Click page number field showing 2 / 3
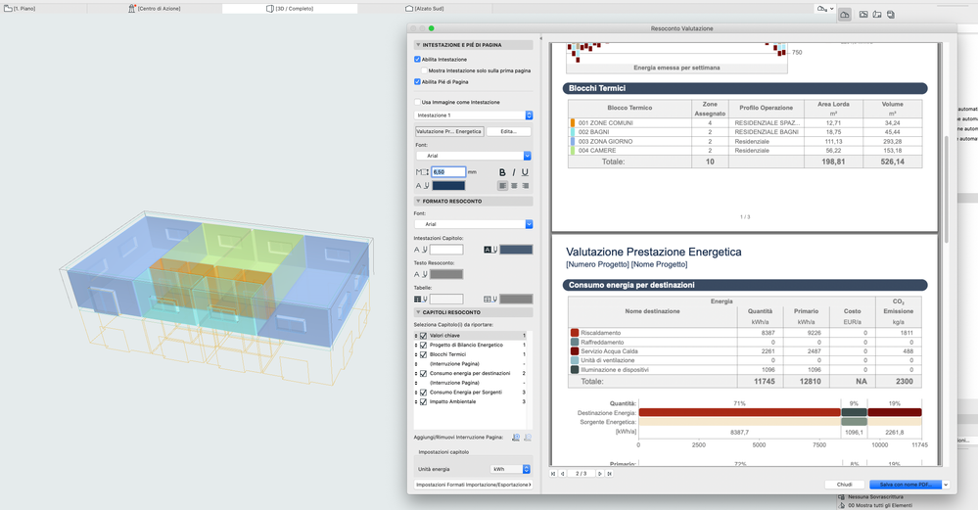This screenshot has width=978, height=510. [582, 474]
